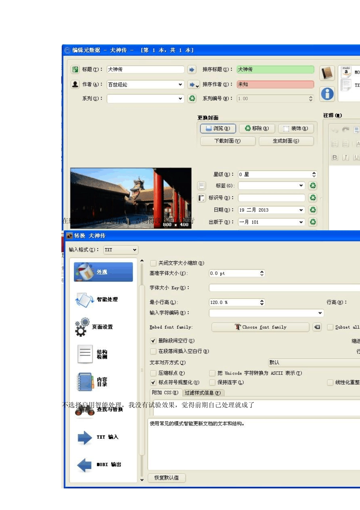Switch to 附加 CSS tab
The width and height of the screenshot is (360, 510).
coord(165,393)
